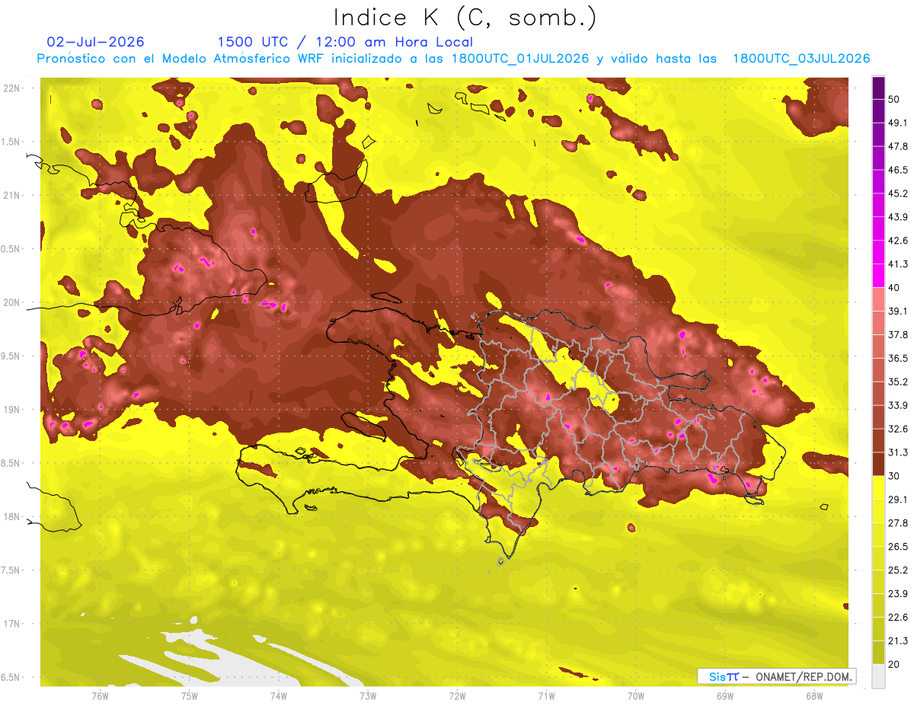This screenshot has width=914, height=706.
Task: Click the '75W' longitude label
Action: (190, 695)
